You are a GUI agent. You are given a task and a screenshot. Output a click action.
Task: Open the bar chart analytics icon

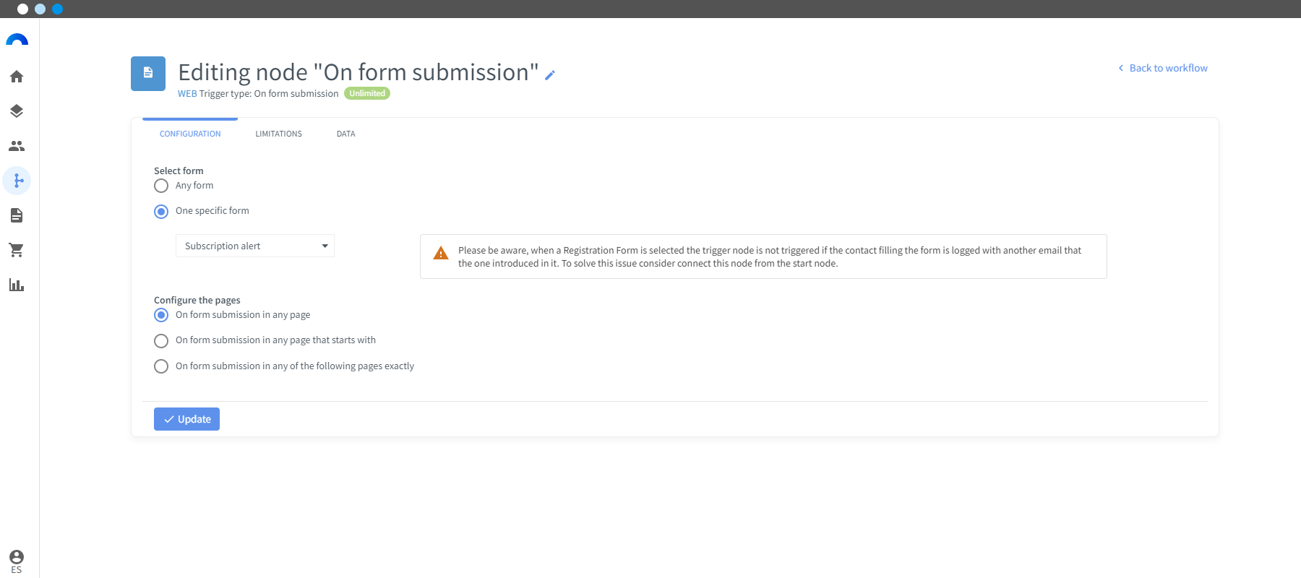[x=17, y=285]
